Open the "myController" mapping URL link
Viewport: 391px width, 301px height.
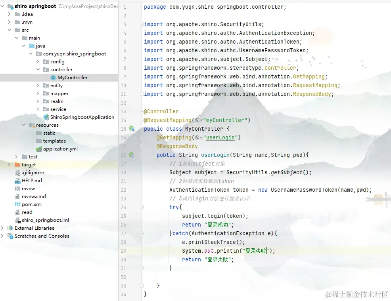[225, 120]
